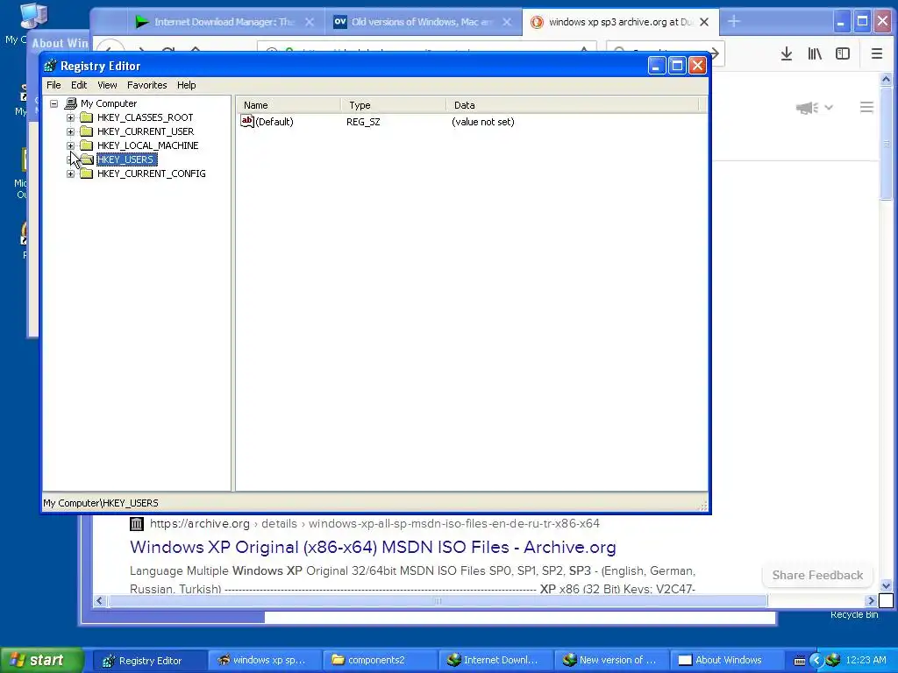Click the keyboard icon in system tray
The image size is (898, 673).
tap(800, 661)
